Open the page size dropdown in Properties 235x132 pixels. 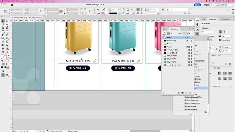coord(208,32)
